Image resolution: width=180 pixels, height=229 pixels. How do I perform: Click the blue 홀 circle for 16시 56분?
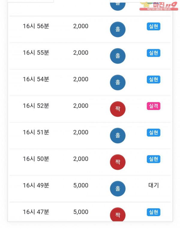118,29
